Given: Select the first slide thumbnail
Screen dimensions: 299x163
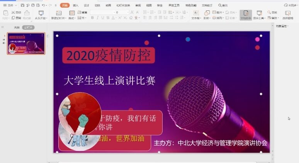Looking at the screenshot, I should coord(26,43).
